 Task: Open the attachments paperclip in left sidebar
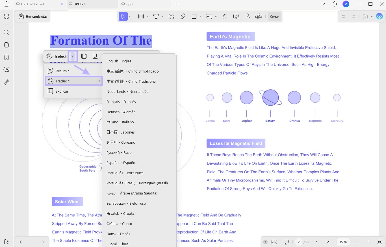pyautogui.click(x=6, y=82)
